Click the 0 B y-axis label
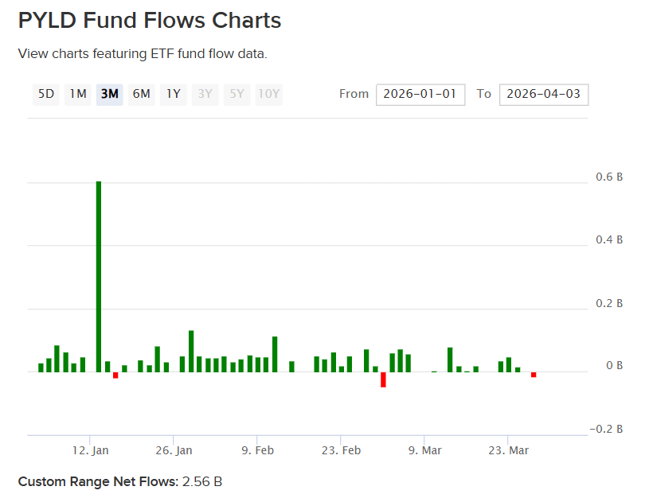 tap(614, 365)
